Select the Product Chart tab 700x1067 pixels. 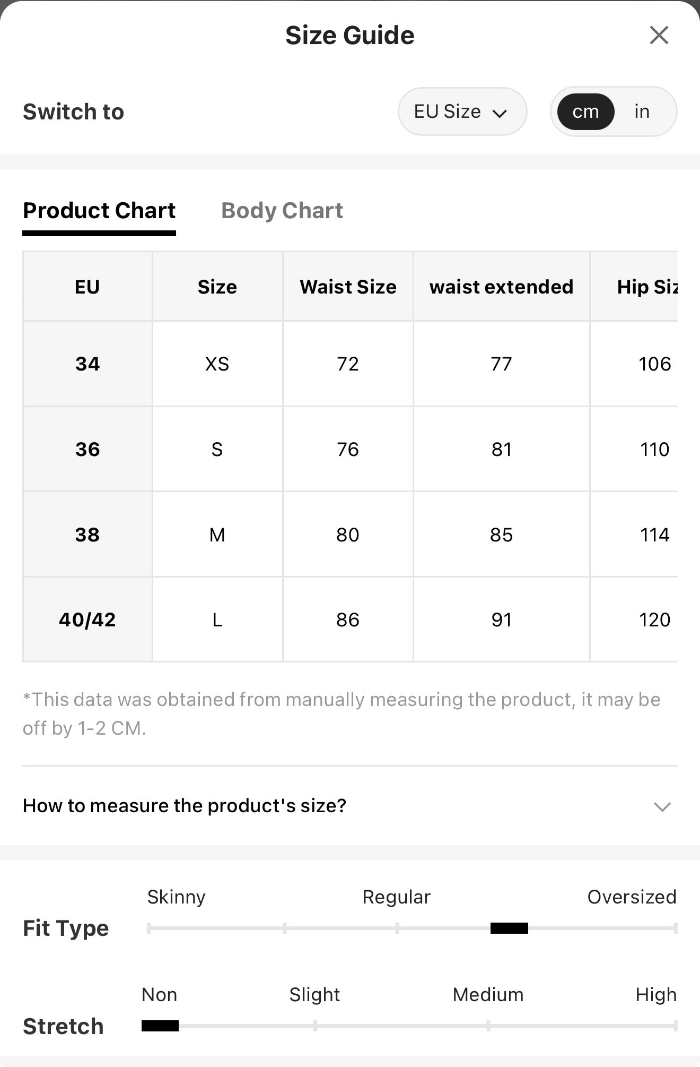[99, 211]
